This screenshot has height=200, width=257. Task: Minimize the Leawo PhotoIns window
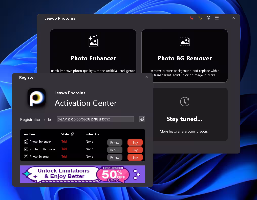pos(225,18)
